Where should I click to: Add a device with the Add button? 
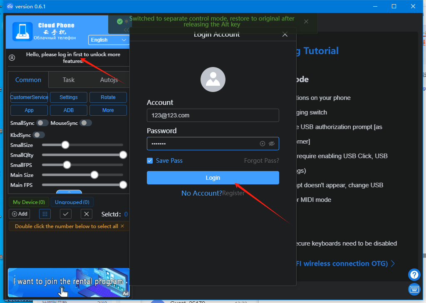[x=20, y=214]
